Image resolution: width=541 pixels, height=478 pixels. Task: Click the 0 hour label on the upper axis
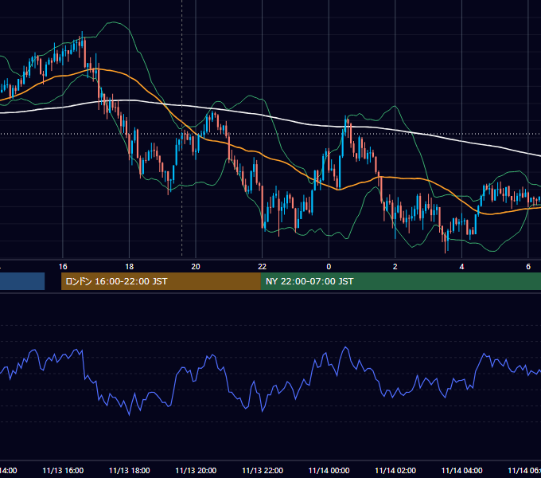pos(329,267)
